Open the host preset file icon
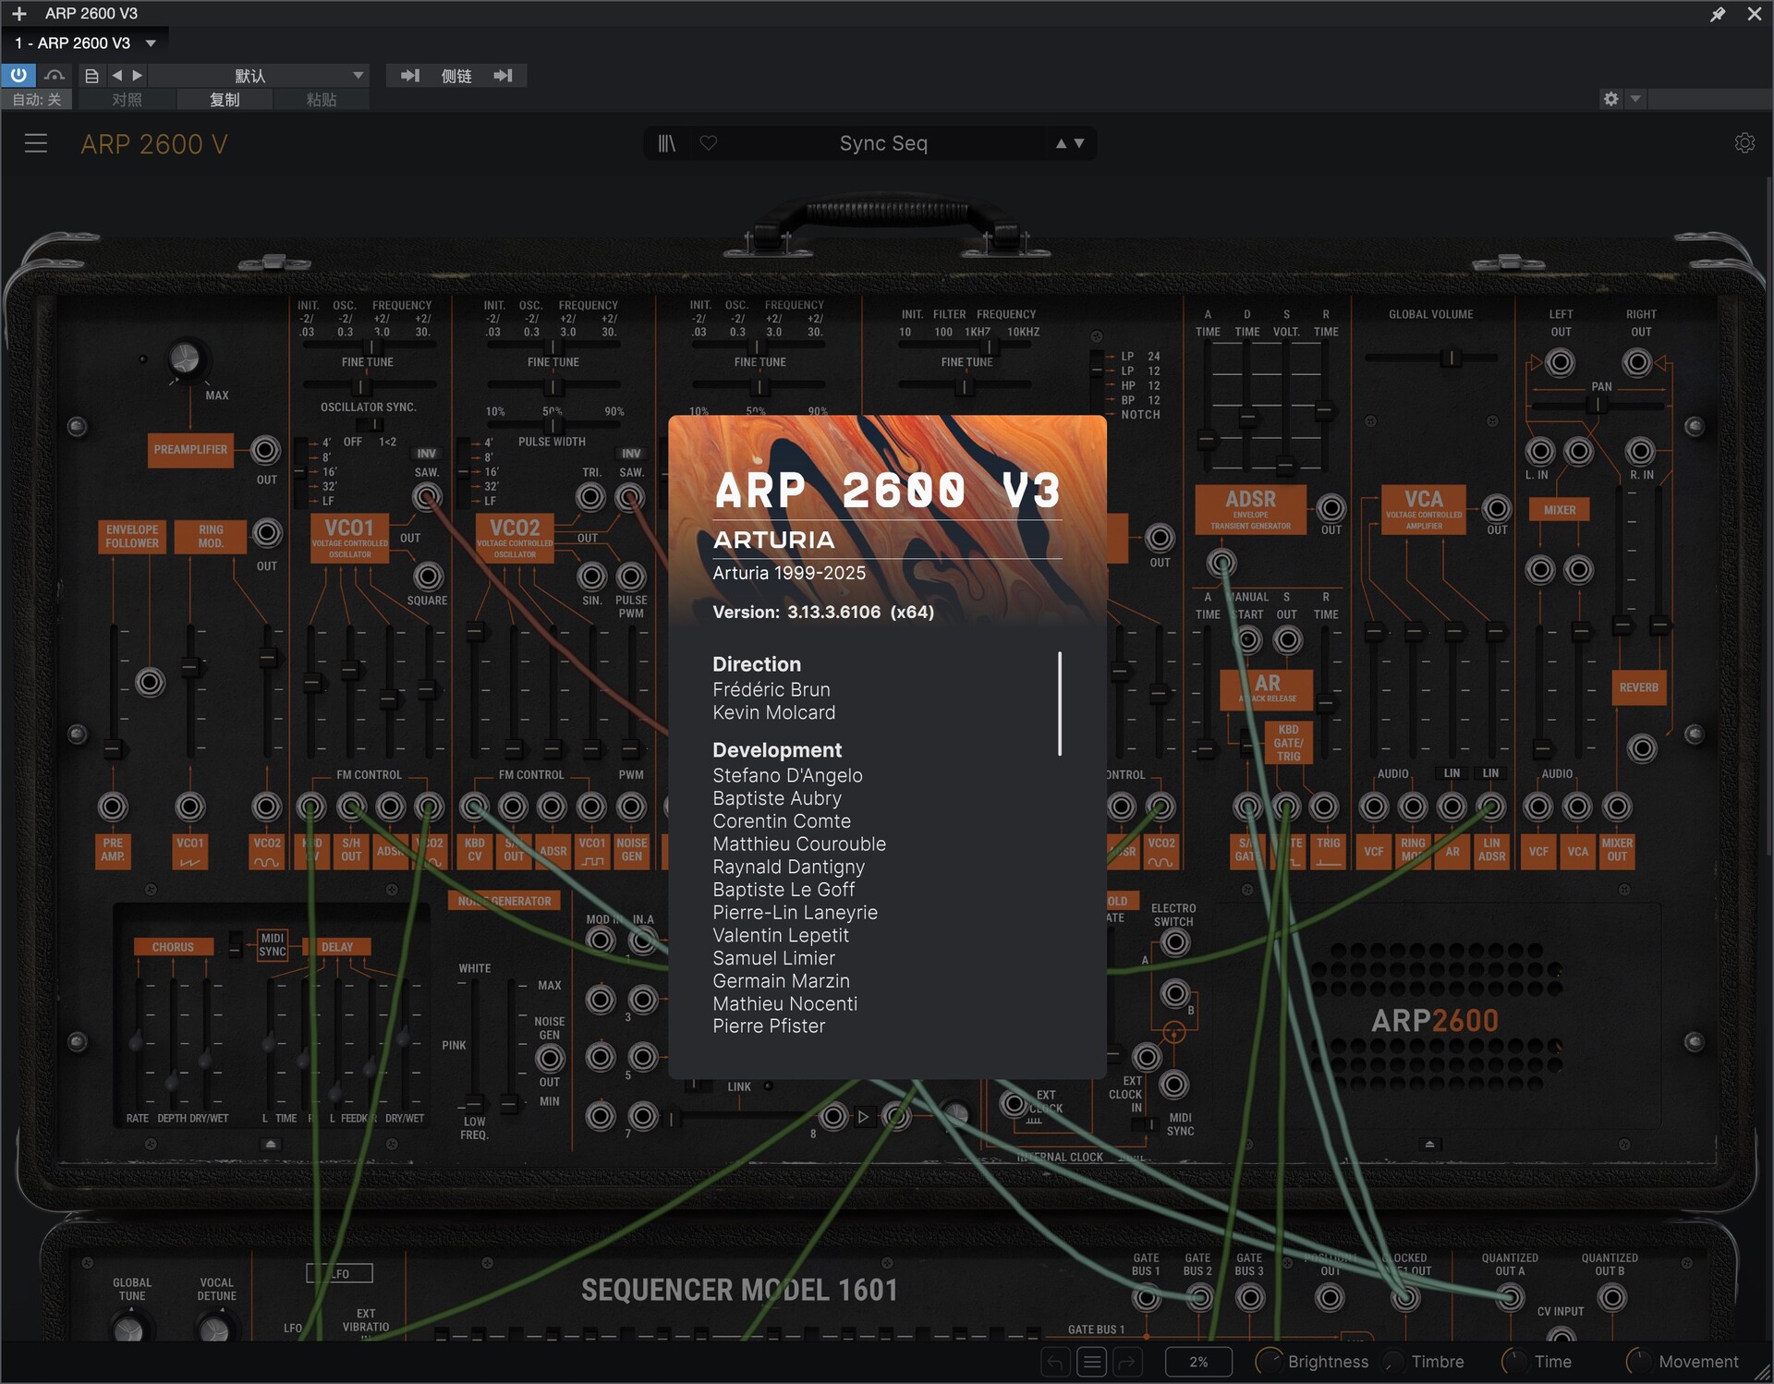This screenshot has width=1774, height=1384. click(91, 75)
